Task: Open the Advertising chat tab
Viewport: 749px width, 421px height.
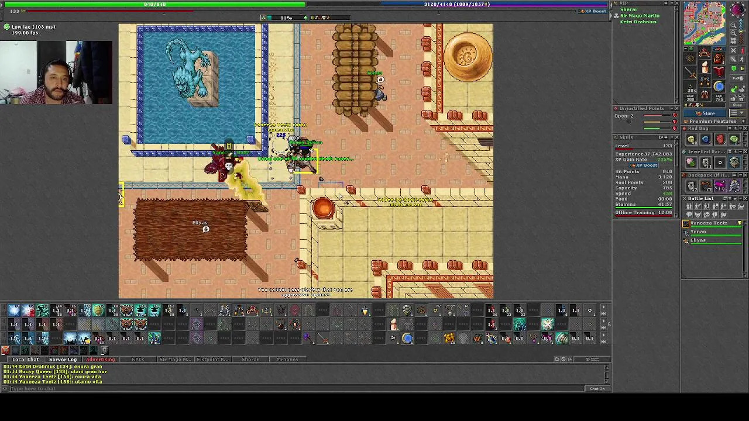Action: (100, 359)
